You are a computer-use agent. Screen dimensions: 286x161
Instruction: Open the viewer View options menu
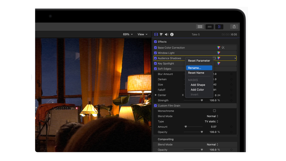(142, 35)
